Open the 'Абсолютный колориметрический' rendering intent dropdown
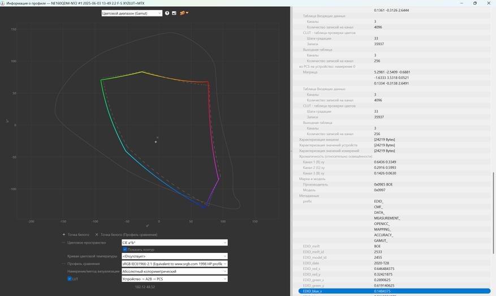 pyautogui.click(x=174, y=272)
